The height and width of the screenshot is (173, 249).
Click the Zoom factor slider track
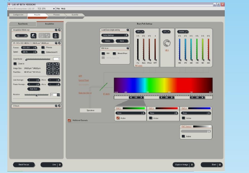[x=38, y=59]
